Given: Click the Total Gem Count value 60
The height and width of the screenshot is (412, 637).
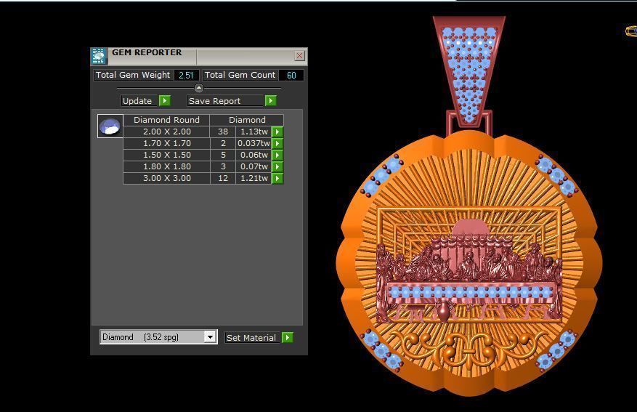Looking at the screenshot, I should tap(291, 75).
